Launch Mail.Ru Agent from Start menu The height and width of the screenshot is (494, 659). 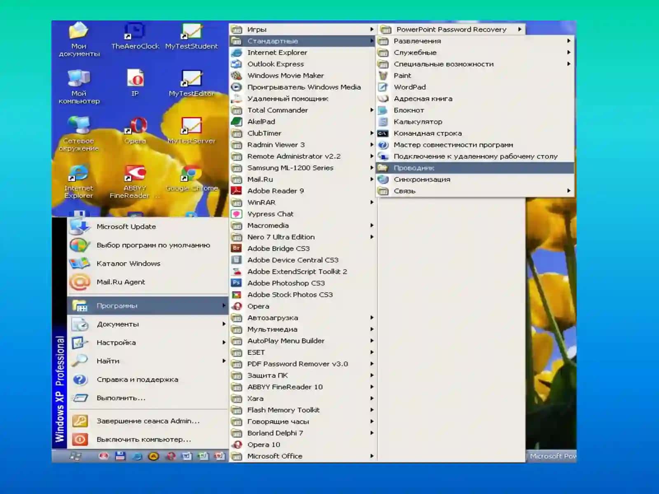(148, 282)
